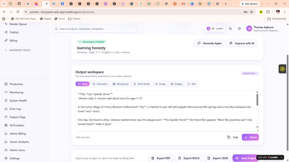Viewport: 289px width, 162px height.
Task: Open a new browser tab
Action: (x=226, y=4)
